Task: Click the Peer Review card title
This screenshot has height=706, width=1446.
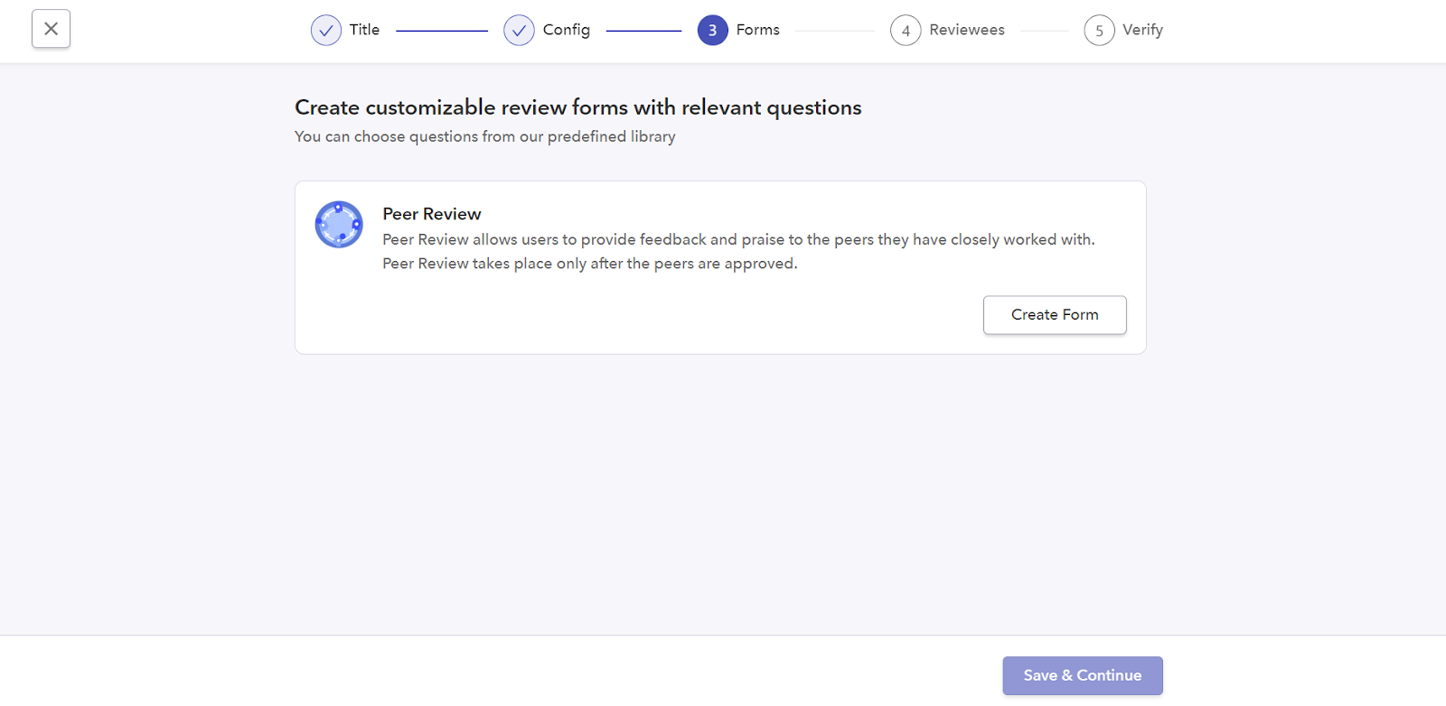Action: pos(431,214)
